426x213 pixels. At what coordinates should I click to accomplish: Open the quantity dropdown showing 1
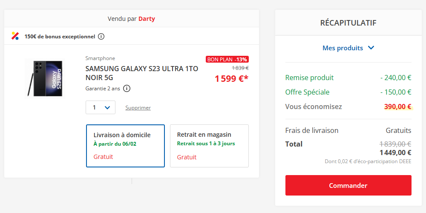(x=101, y=108)
